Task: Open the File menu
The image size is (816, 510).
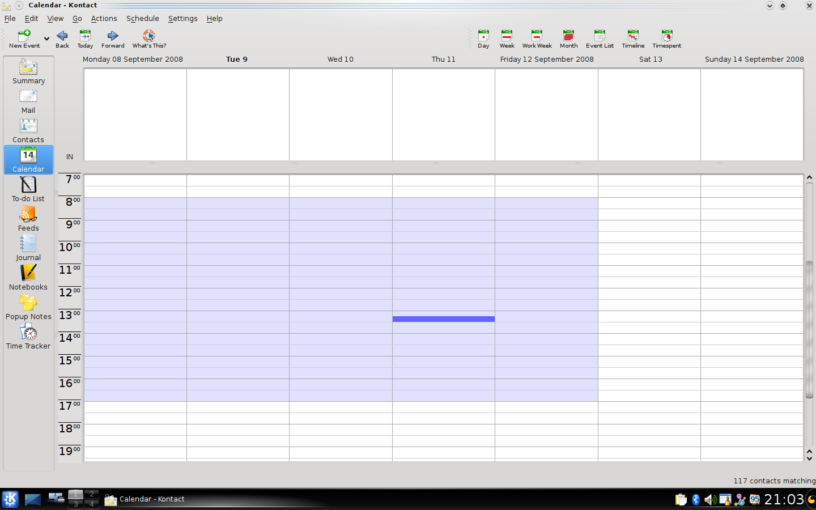Action: 10,18
